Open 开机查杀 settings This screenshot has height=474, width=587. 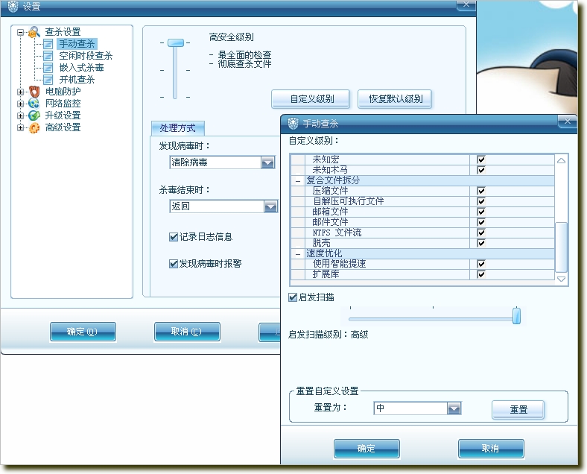(77, 80)
